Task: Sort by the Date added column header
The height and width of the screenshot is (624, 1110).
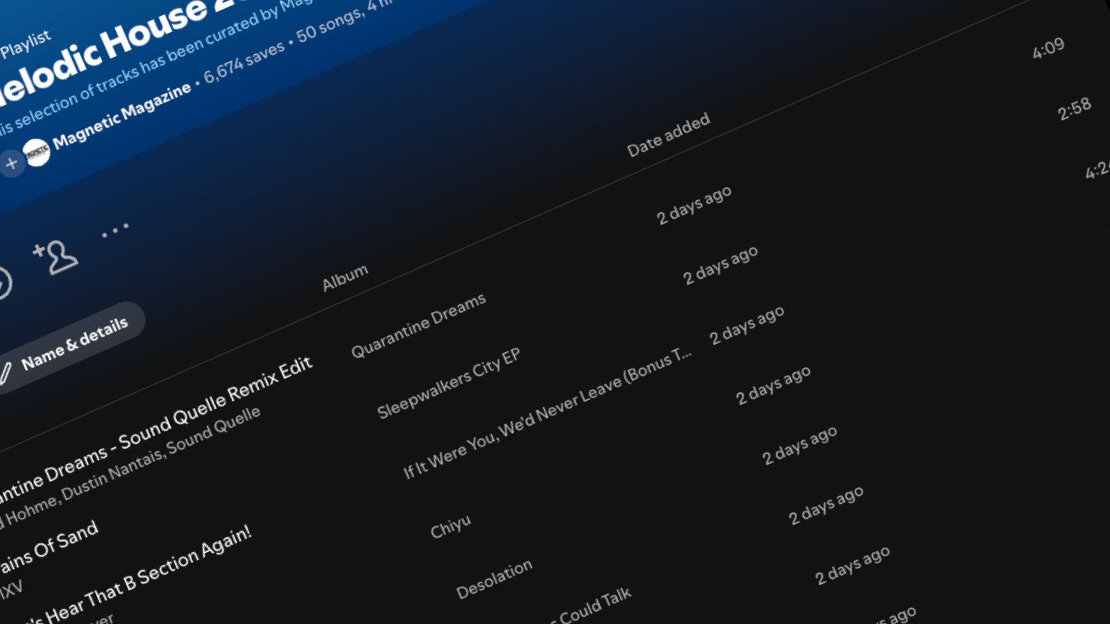Action: pos(669,135)
